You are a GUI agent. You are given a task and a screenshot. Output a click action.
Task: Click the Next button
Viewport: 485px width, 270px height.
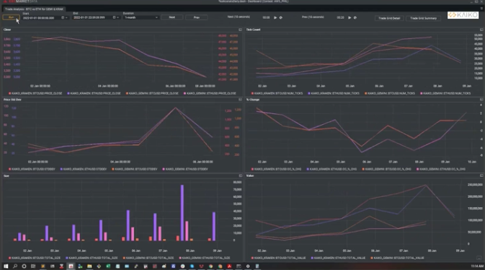(x=172, y=17)
